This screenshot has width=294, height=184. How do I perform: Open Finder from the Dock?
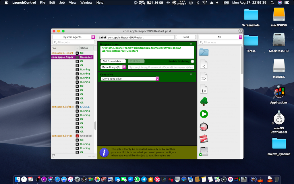click(x=17, y=179)
